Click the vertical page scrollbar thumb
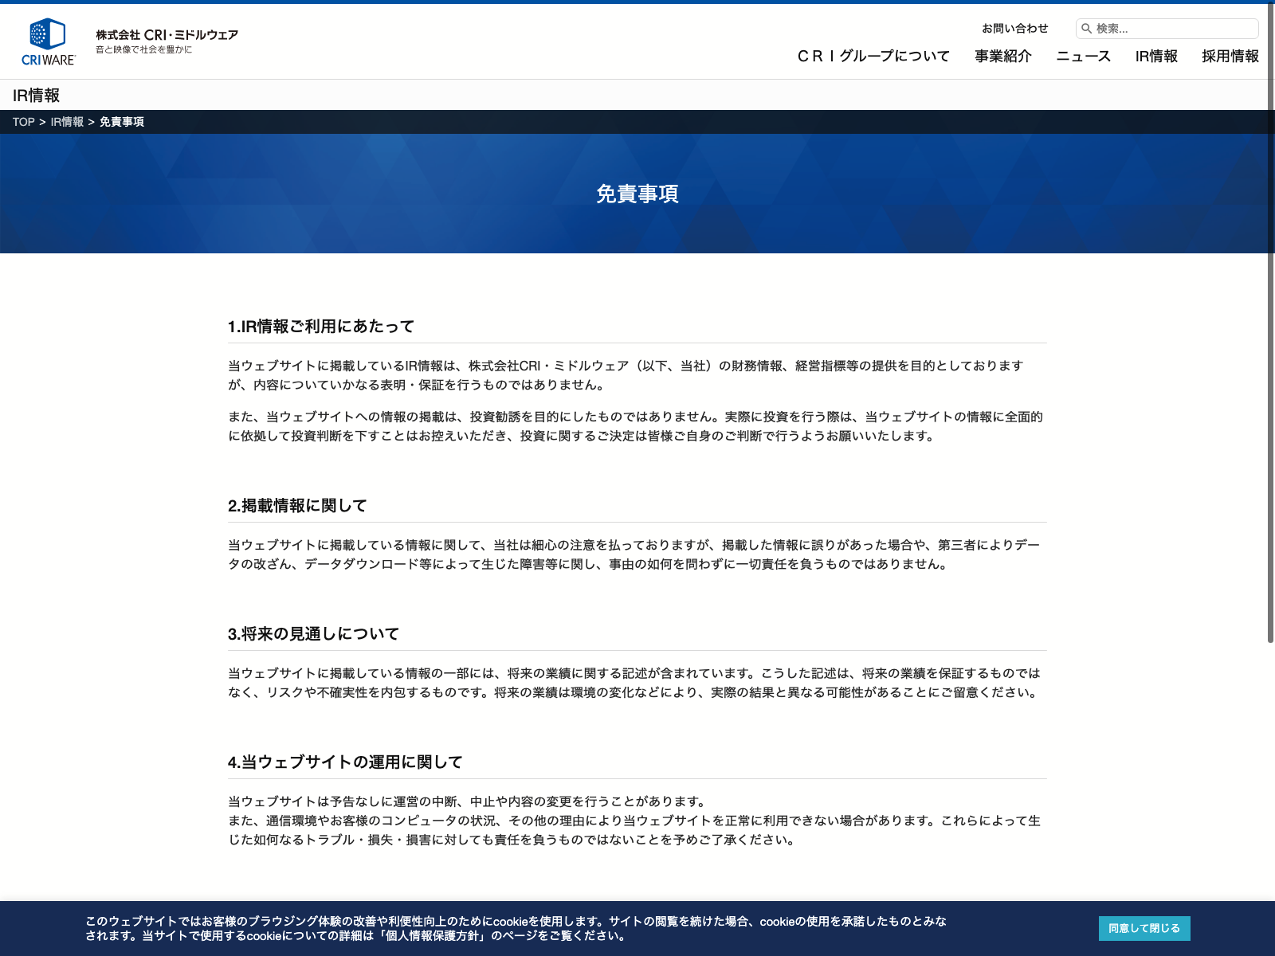 click(x=1270, y=319)
